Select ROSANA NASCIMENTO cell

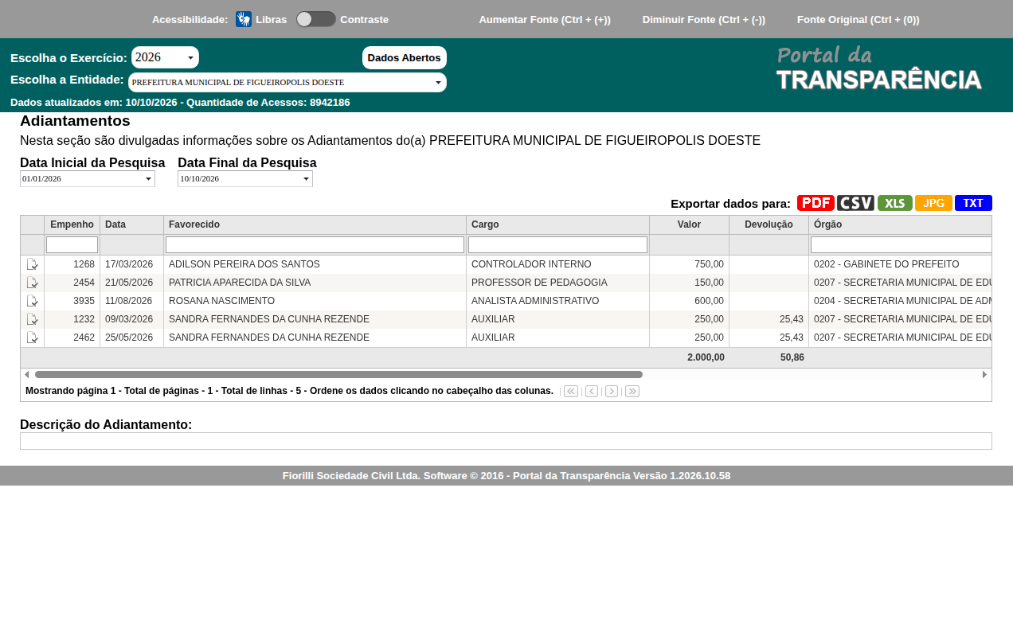pos(315,301)
